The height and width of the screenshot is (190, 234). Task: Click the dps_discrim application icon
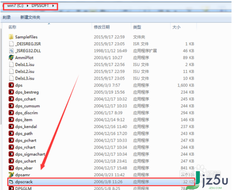(x=11, y=113)
